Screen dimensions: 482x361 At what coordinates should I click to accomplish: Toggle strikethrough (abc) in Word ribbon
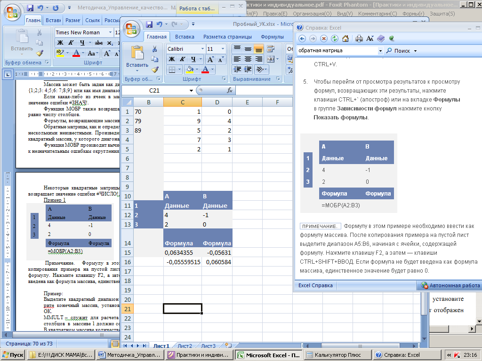(99, 43)
